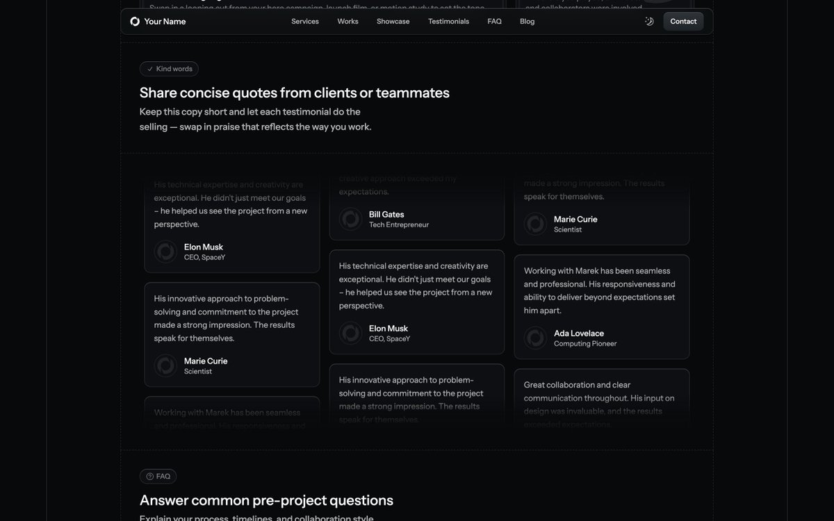
Task: Open the Blog nav link
Action: 528,22
